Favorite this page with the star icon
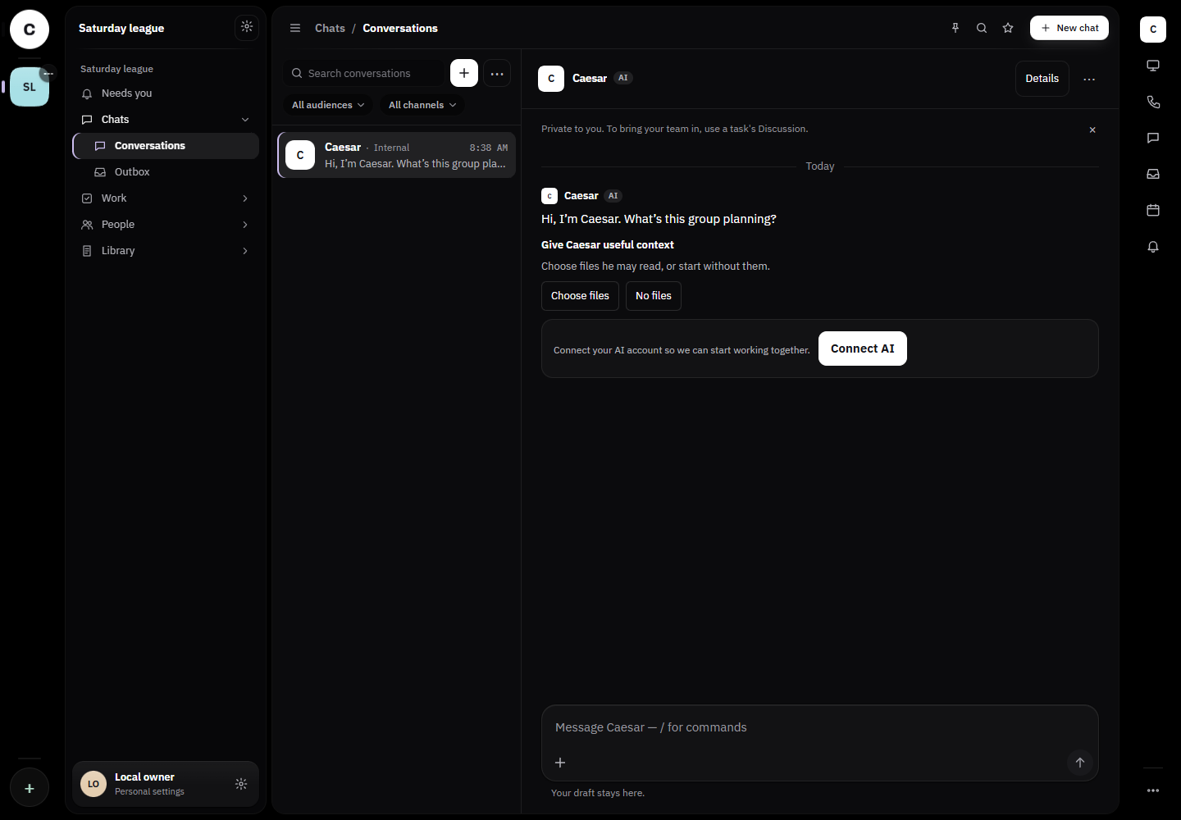 [x=1008, y=28]
